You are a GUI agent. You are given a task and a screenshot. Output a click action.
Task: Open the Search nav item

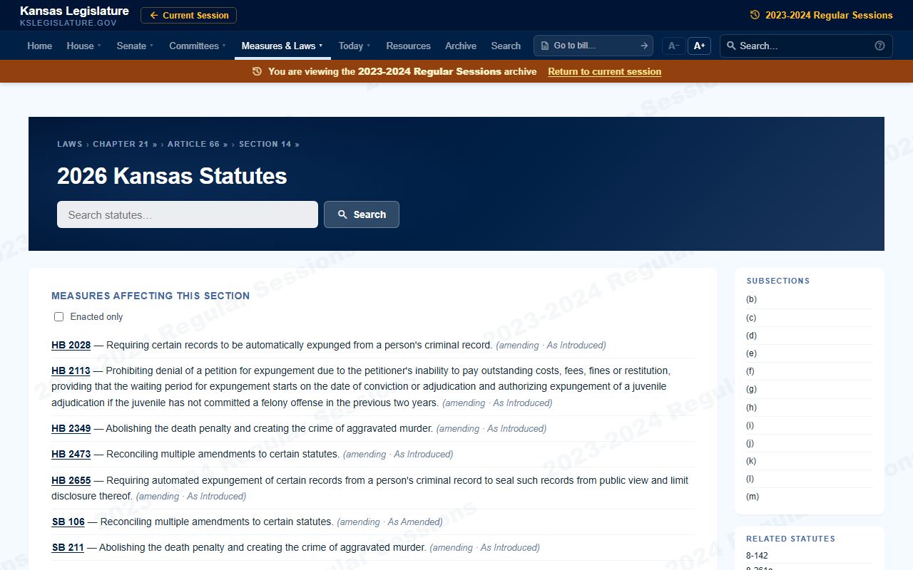[506, 46]
